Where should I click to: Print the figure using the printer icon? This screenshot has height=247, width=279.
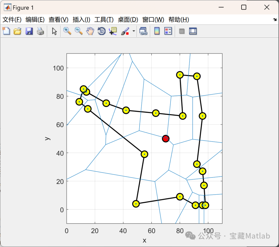40,31
